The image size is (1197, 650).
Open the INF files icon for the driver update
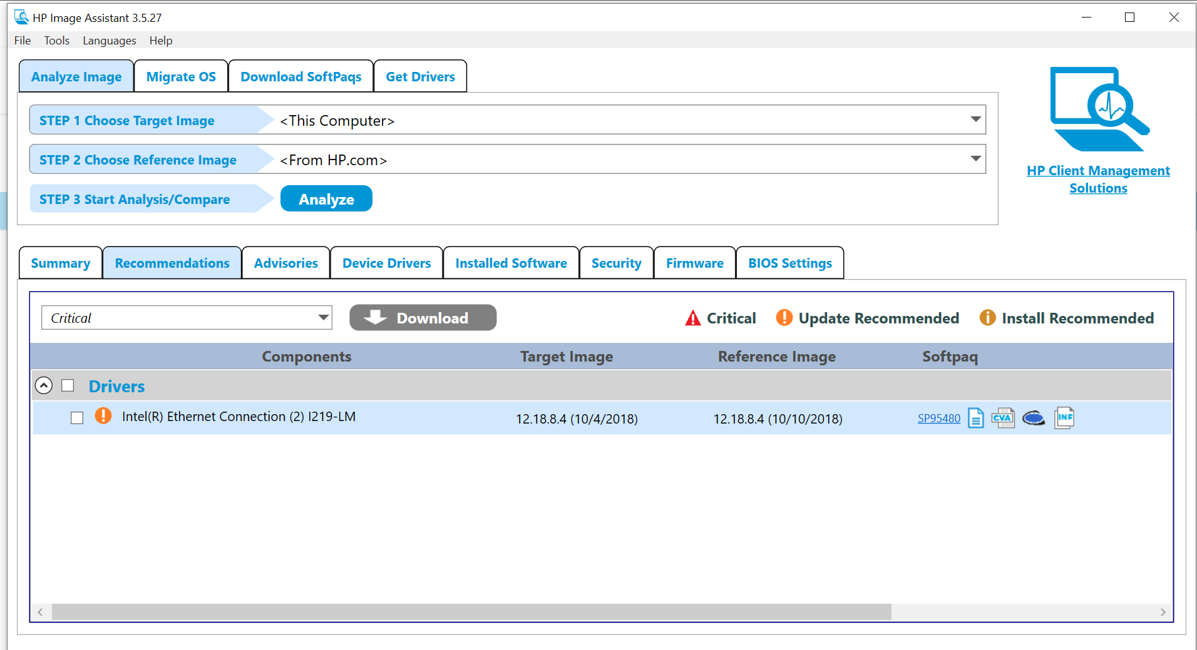pyautogui.click(x=1064, y=418)
